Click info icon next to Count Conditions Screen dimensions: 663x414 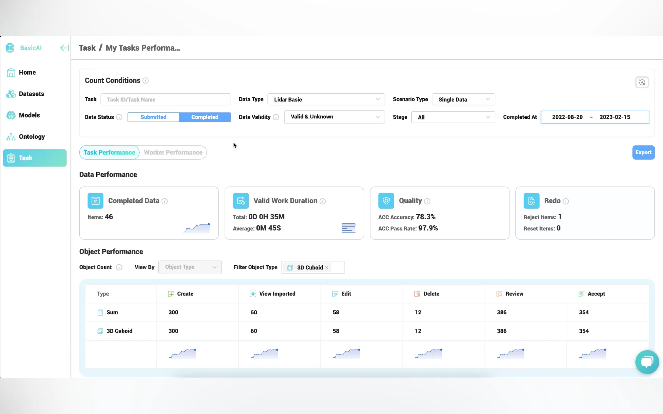[x=146, y=81]
